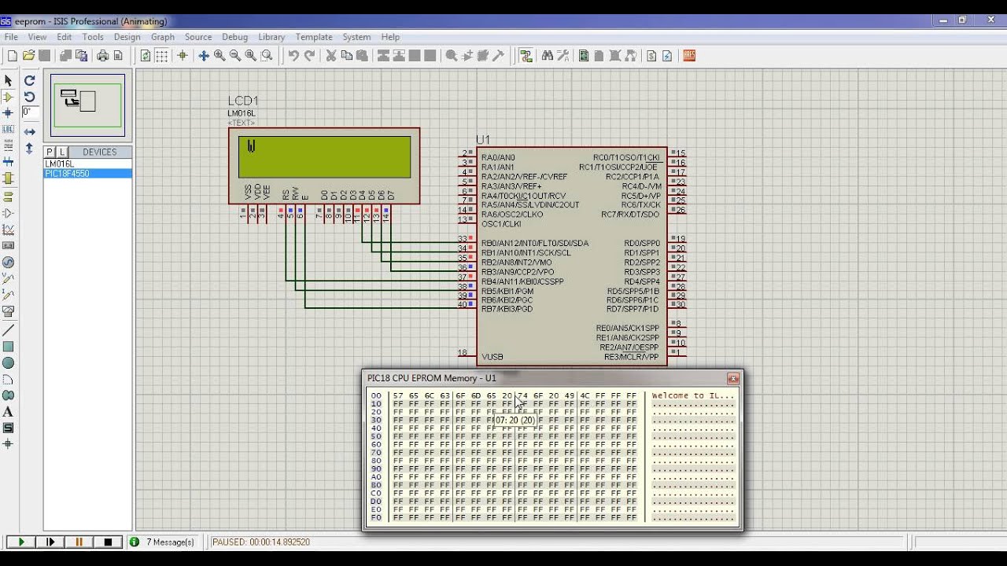This screenshot has height=566, width=1007.
Task: Select Buses Mode tool
Action: pos(8,162)
